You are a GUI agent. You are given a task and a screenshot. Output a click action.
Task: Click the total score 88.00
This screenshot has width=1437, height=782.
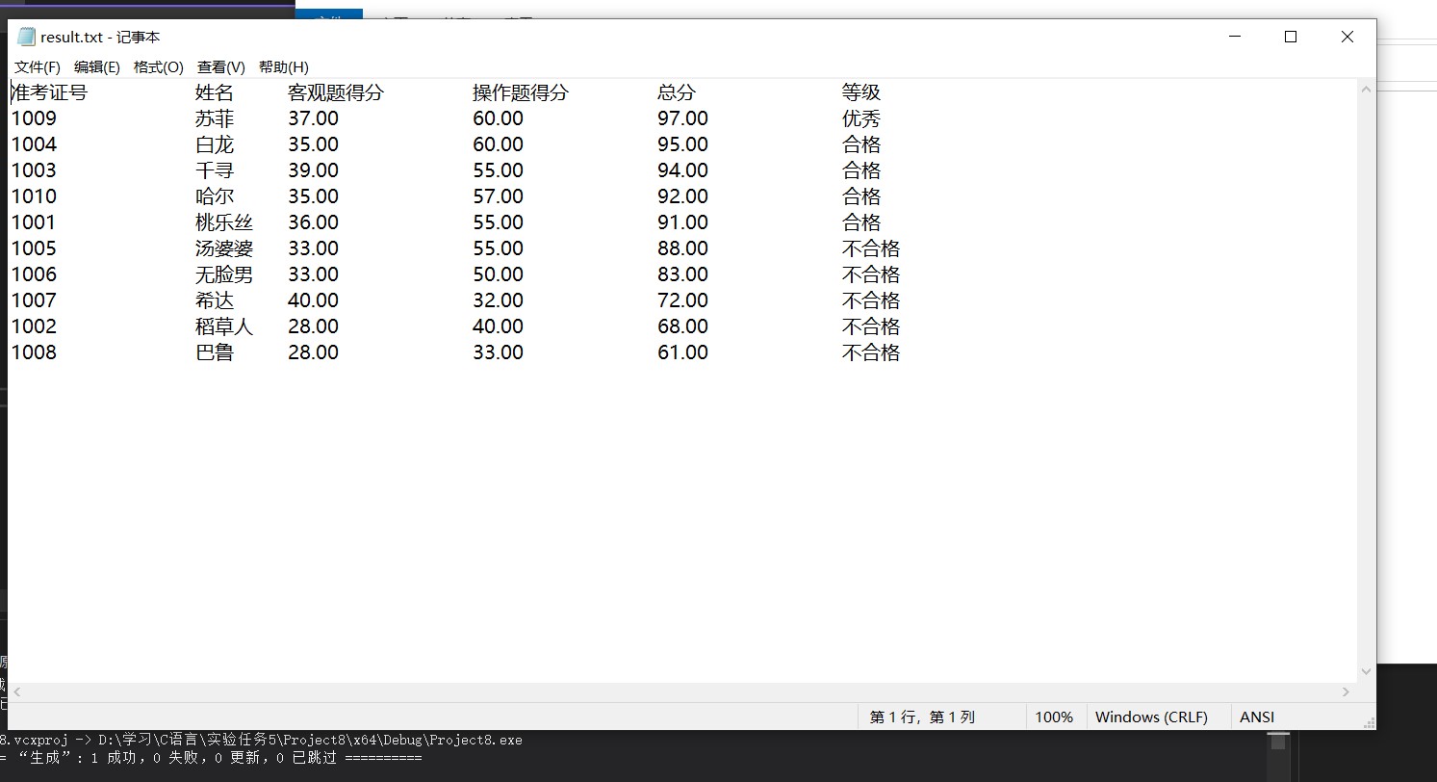tap(682, 248)
